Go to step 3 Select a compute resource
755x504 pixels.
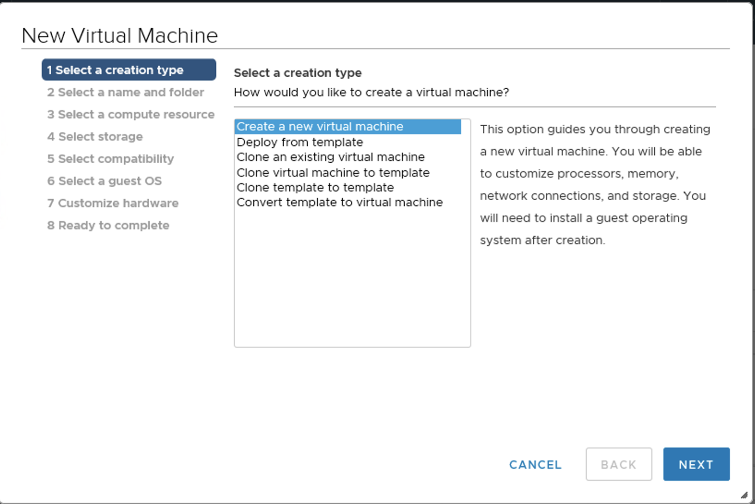point(131,114)
